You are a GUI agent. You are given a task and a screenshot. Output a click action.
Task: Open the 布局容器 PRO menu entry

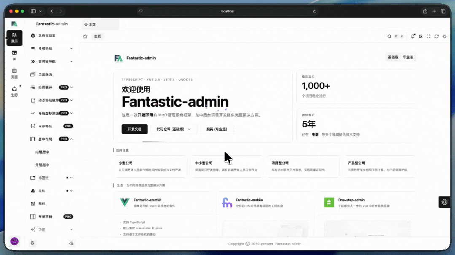(51, 216)
